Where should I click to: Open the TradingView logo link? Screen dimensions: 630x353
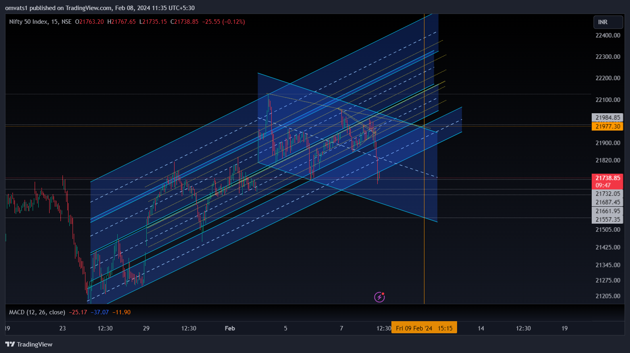(x=29, y=344)
